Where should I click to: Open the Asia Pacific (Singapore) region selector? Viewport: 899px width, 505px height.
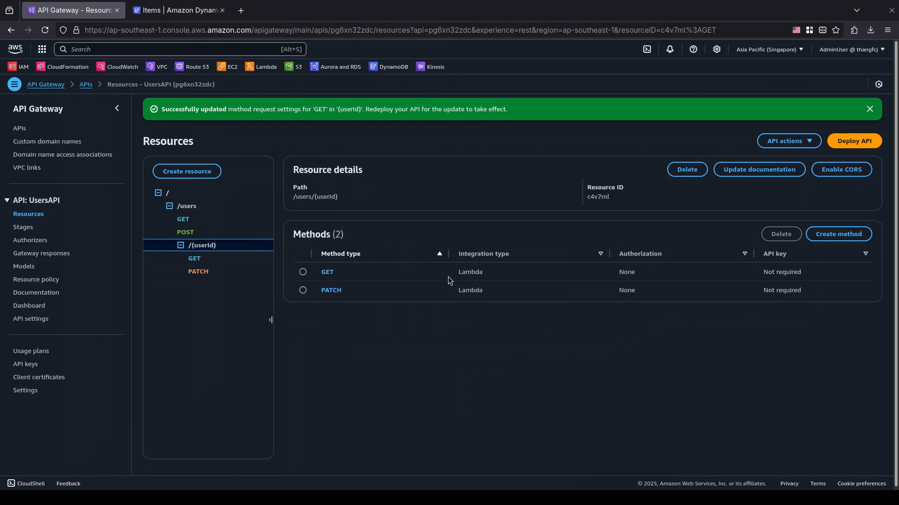[770, 49]
